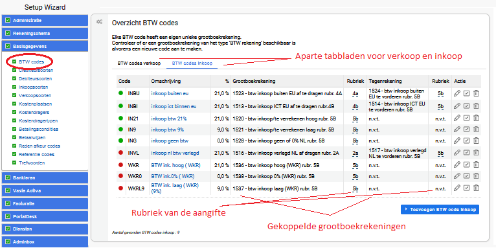Toggle the Trefwoorden checkbox
Viewport: 496px width, 248px height.
pos(14,163)
